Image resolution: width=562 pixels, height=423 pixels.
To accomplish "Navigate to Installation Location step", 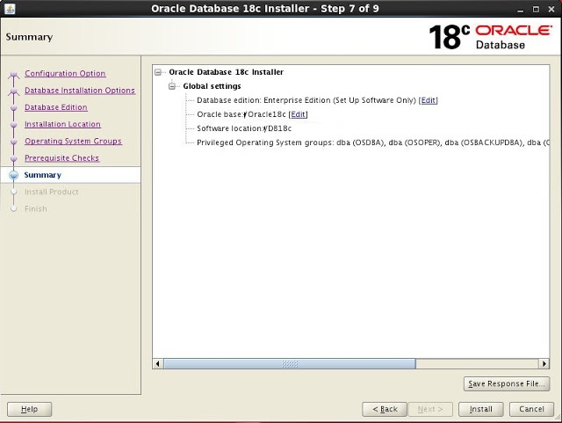I will pos(62,124).
